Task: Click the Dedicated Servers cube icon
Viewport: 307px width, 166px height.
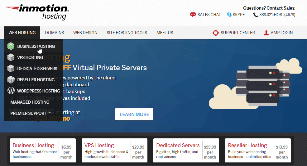Action: click(11, 68)
